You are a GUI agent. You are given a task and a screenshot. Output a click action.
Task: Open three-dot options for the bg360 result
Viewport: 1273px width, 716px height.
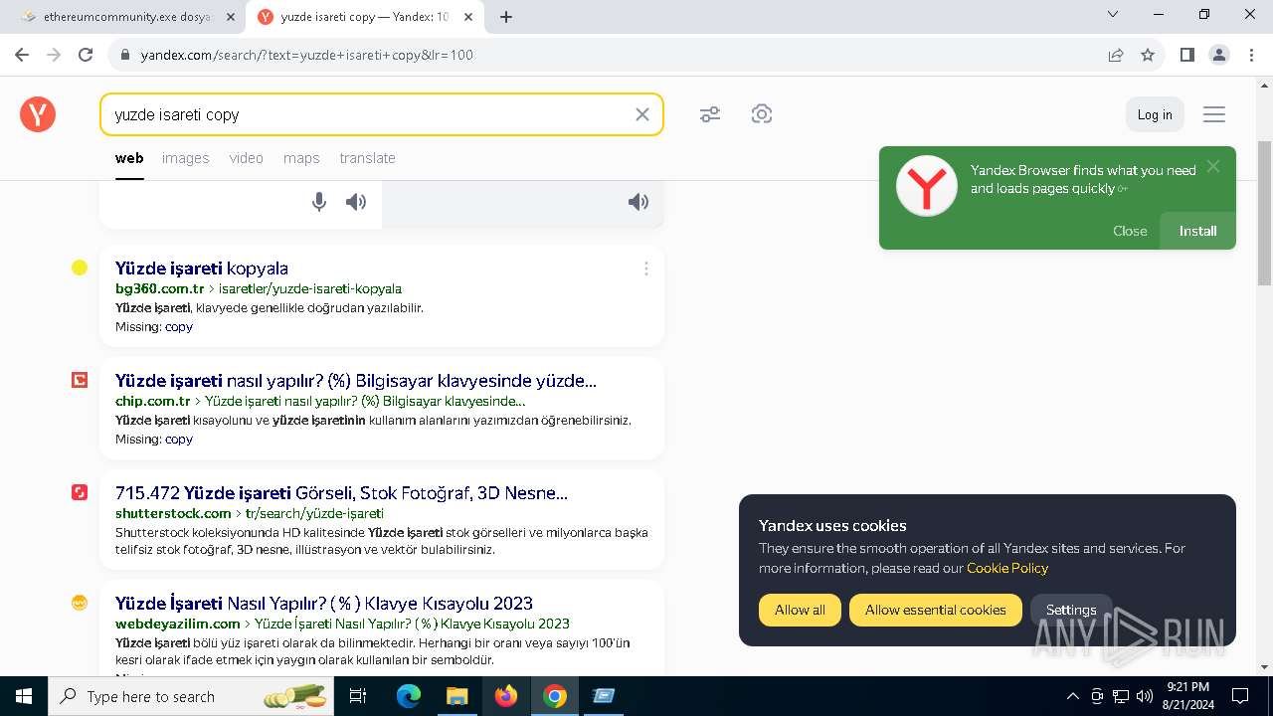click(646, 268)
